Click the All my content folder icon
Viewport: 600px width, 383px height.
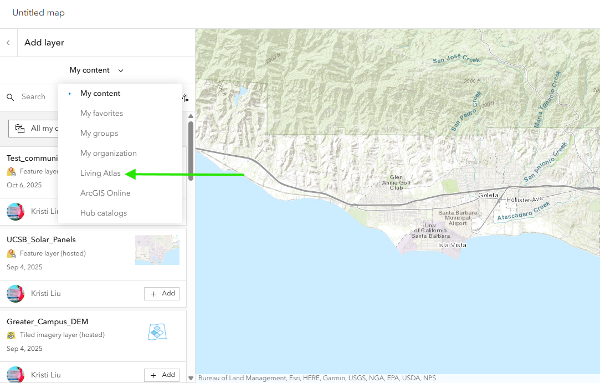tap(20, 129)
